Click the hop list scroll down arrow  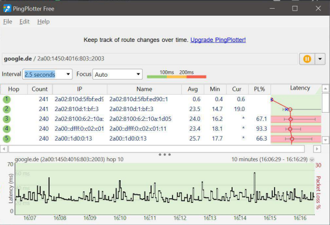click(x=325, y=140)
